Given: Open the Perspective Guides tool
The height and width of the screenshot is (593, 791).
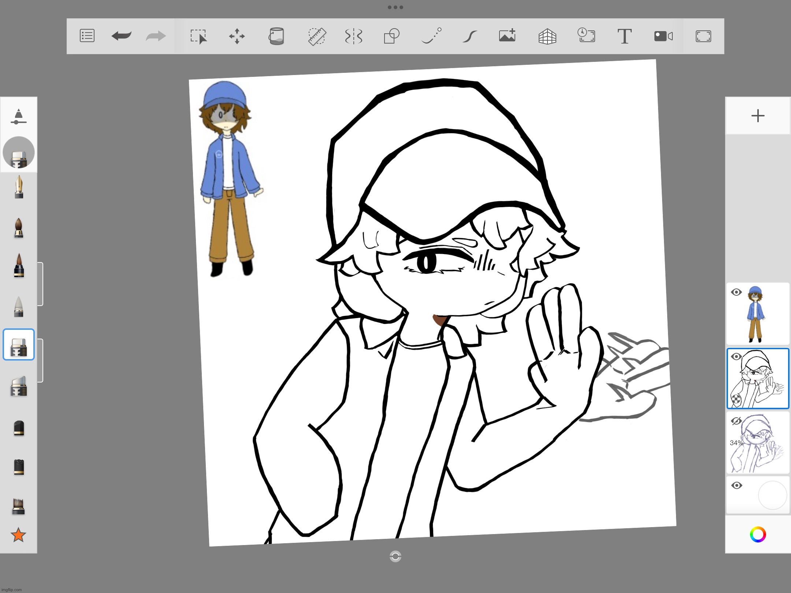Looking at the screenshot, I should [x=547, y=36].
